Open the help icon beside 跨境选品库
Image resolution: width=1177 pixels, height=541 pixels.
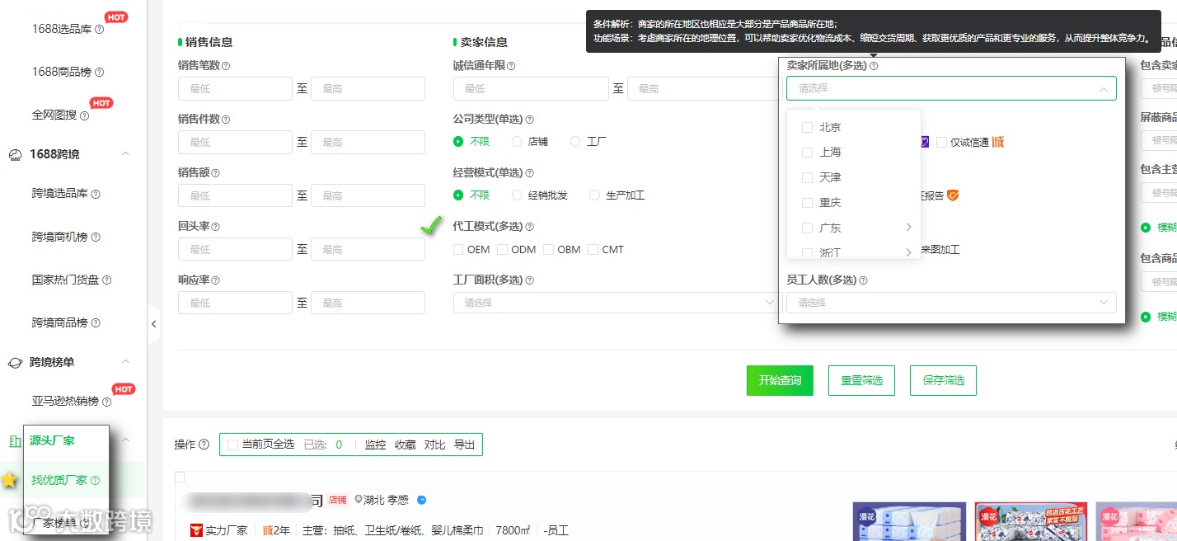click(x=96, y=194)
